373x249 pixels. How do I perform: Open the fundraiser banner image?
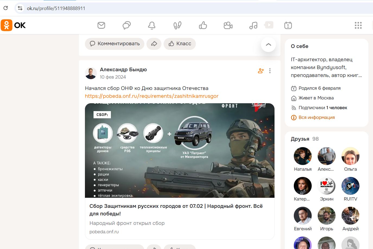180,150
